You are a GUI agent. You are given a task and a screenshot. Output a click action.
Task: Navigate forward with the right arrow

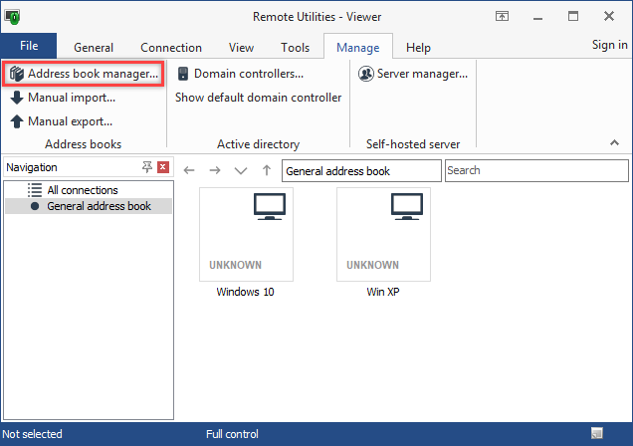click(215, 170)
